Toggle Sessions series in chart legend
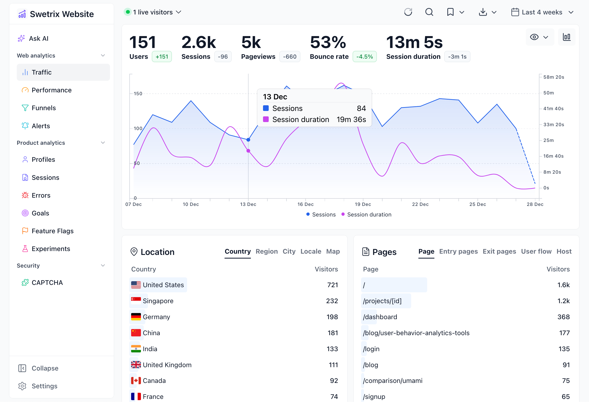 tap(321, 214)
